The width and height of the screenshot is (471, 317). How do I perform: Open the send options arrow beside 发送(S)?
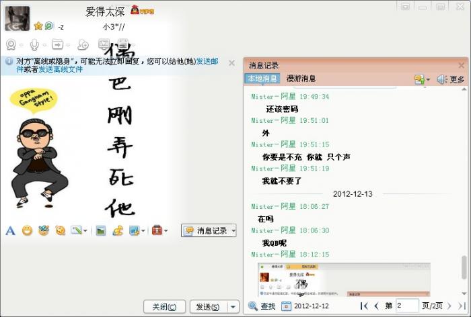233,307
